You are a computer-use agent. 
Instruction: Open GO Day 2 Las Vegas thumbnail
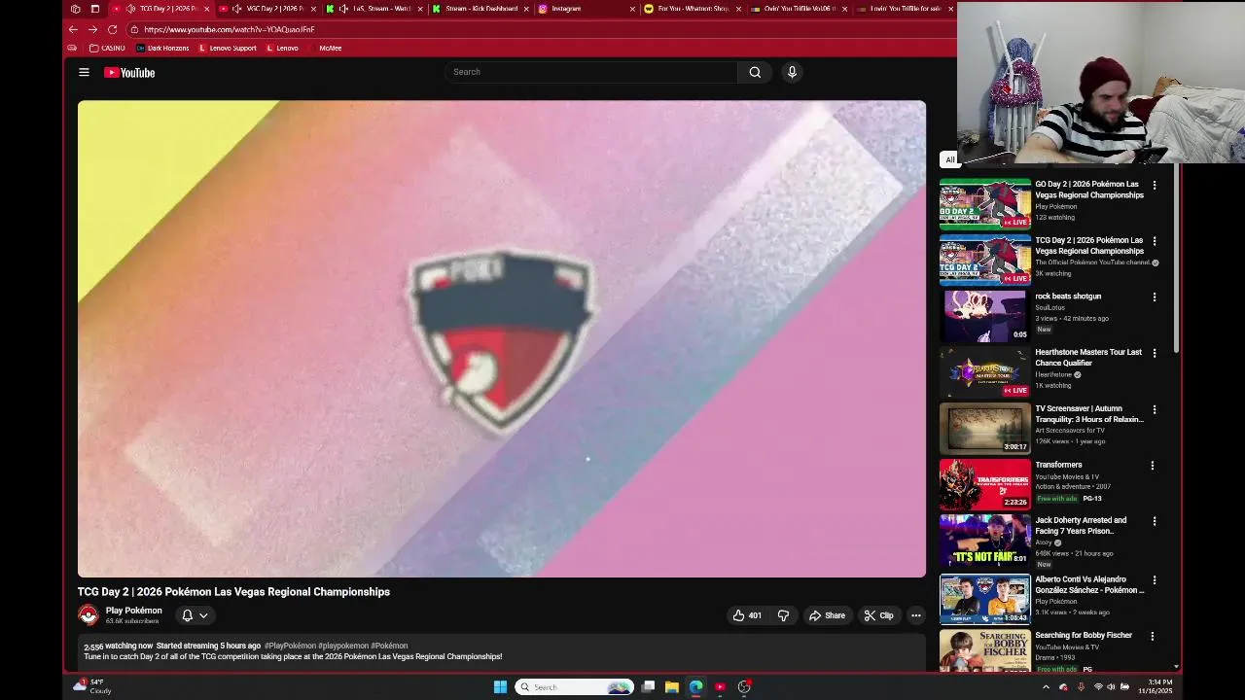point(984,203)
